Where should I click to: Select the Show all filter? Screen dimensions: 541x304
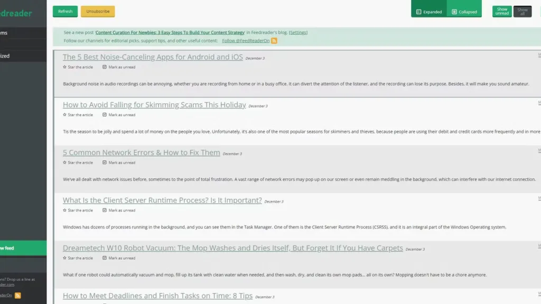522,12
